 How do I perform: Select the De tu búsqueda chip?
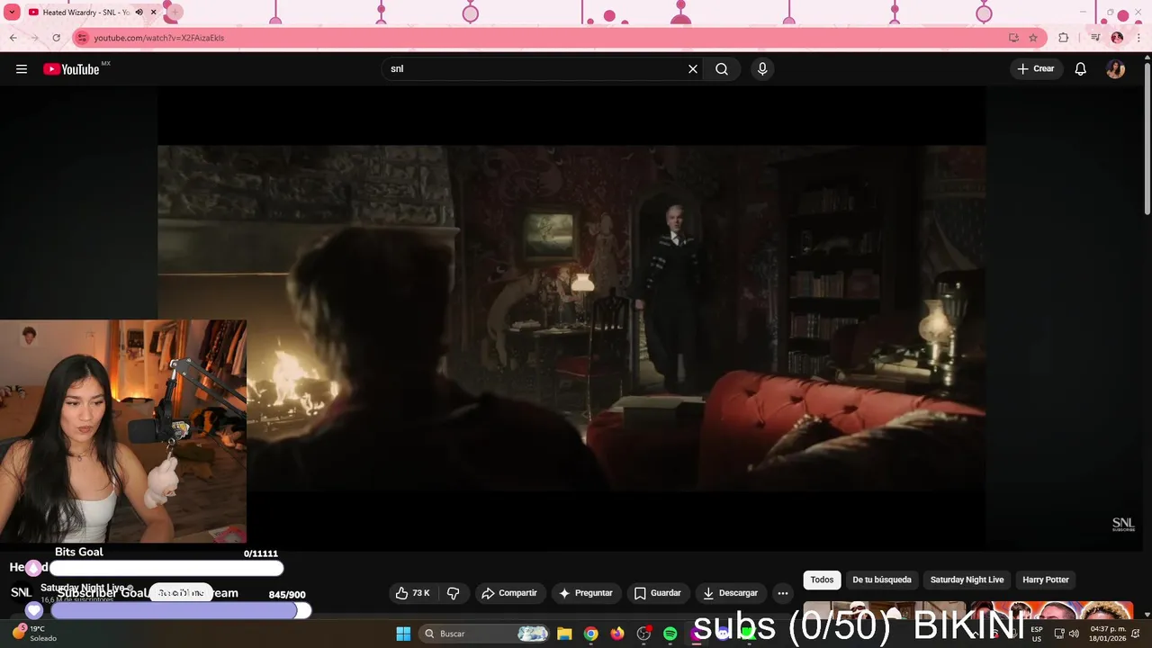(x=882, y=580)
